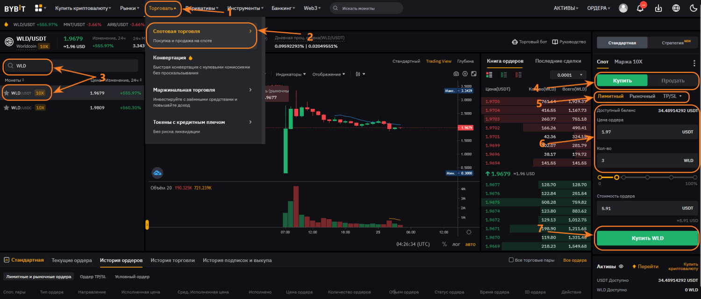The width and height of the screenshot is (701, 299).
Task: Show only asks (red) order book view
Action: pos(518,74)
